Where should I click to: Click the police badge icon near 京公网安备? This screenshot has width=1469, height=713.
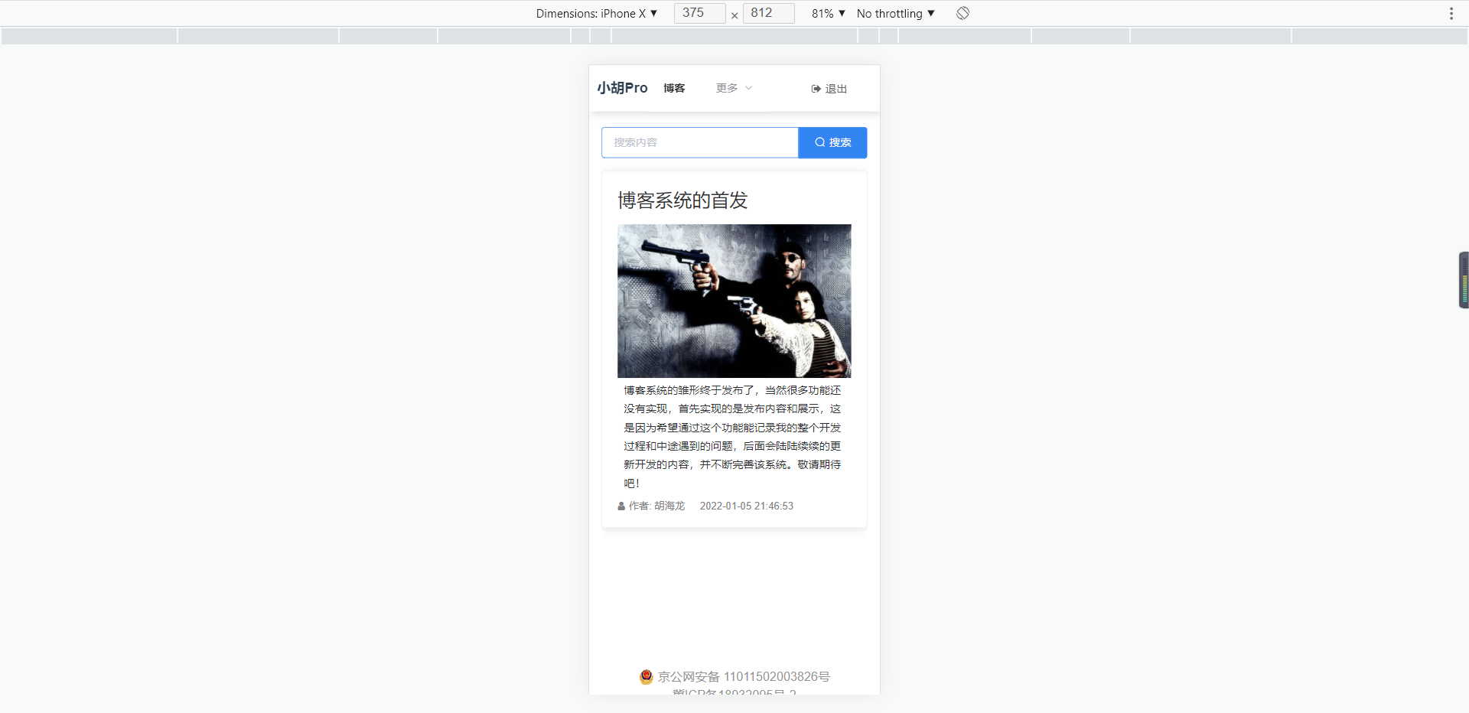coord(647,676)
